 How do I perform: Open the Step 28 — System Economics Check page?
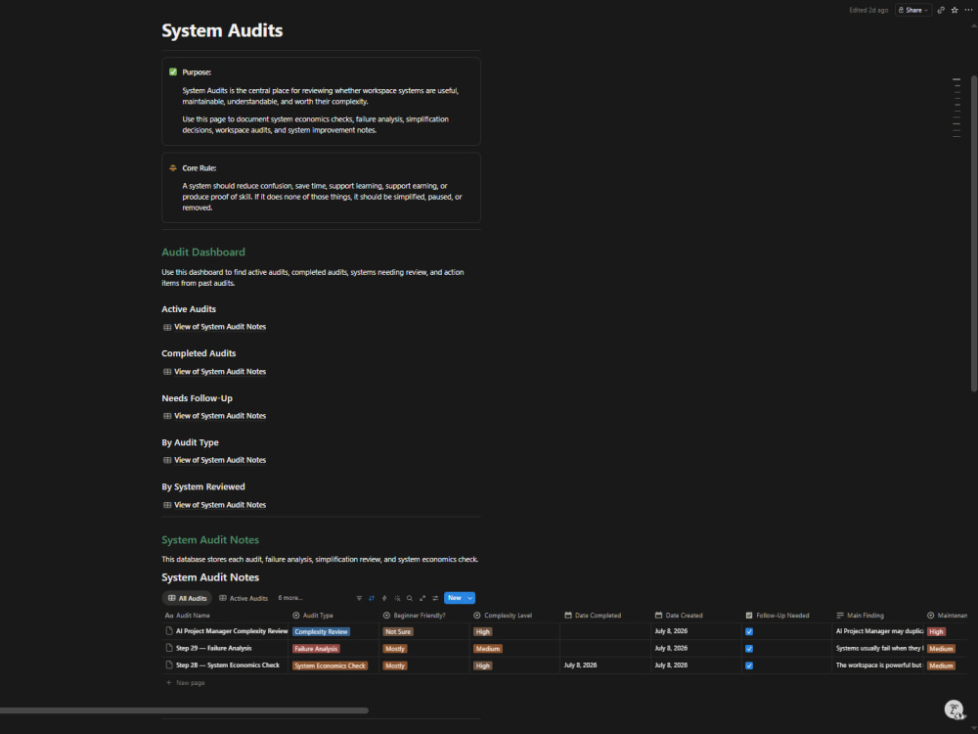click(227, 665)
